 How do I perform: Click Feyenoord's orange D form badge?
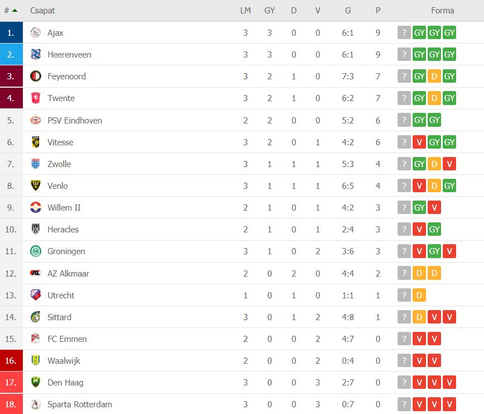[x=434, y=76]
